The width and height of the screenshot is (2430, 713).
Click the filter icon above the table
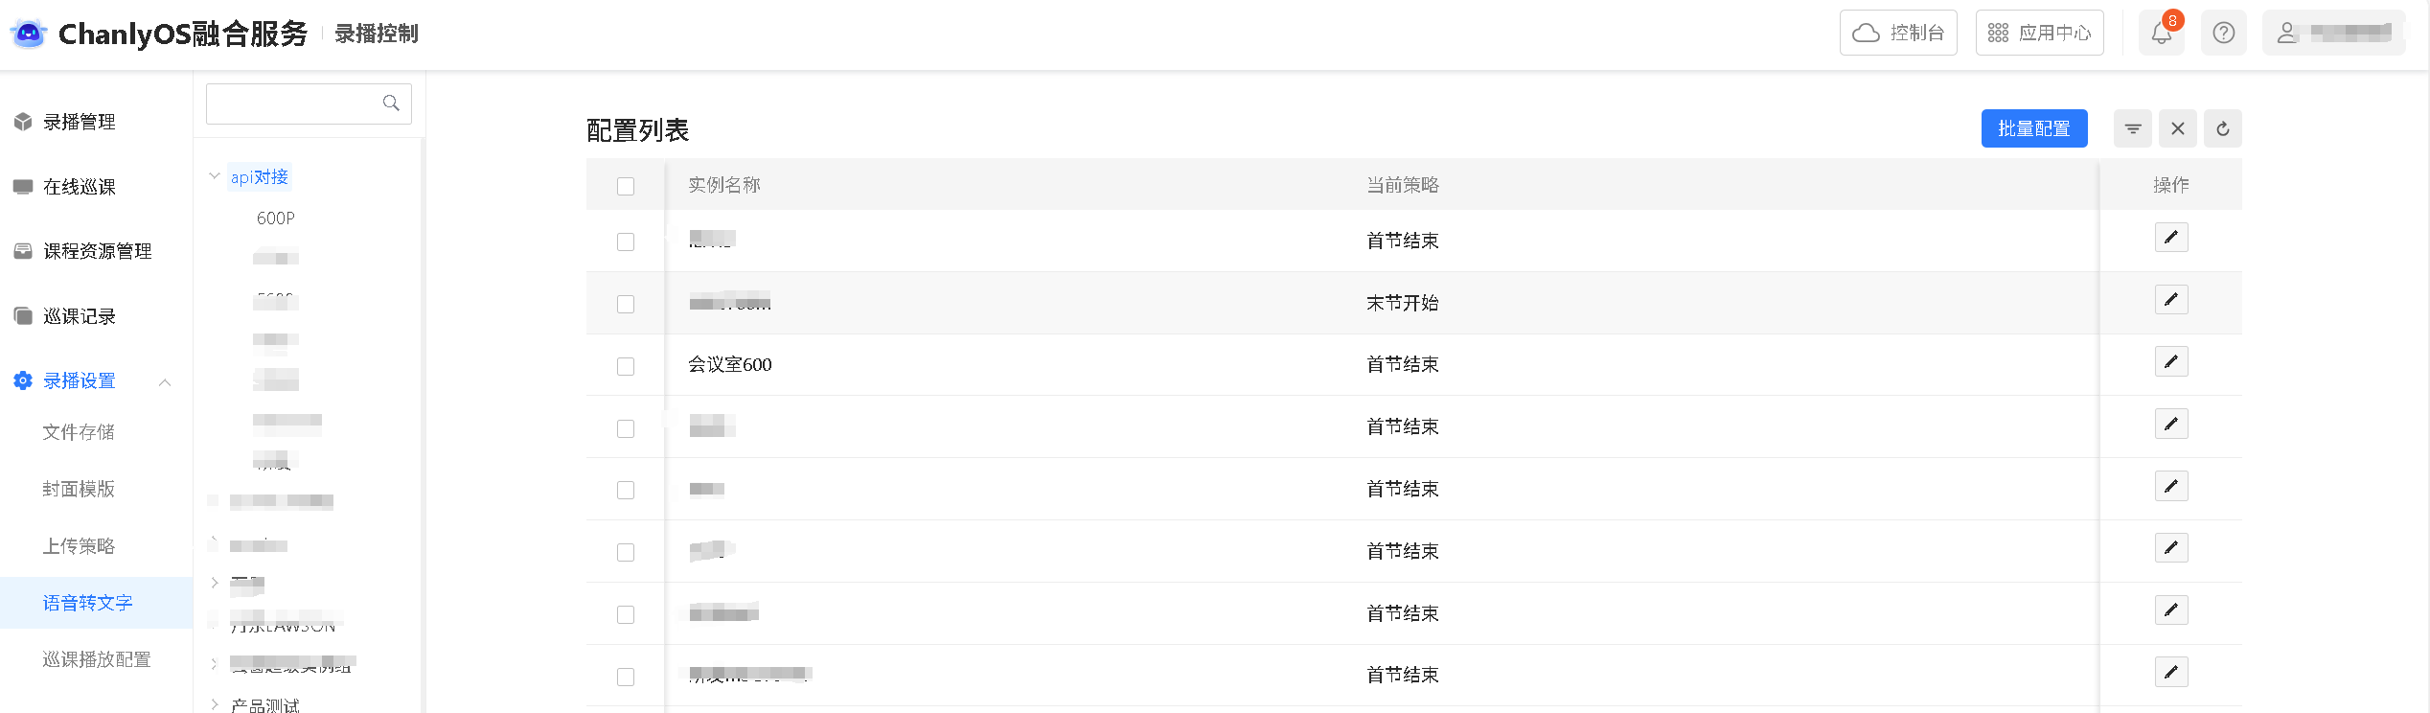click(2132, 128)
